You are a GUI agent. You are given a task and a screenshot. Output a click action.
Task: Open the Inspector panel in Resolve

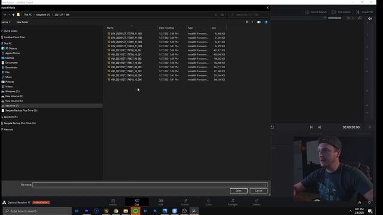[x=364, y=12]
